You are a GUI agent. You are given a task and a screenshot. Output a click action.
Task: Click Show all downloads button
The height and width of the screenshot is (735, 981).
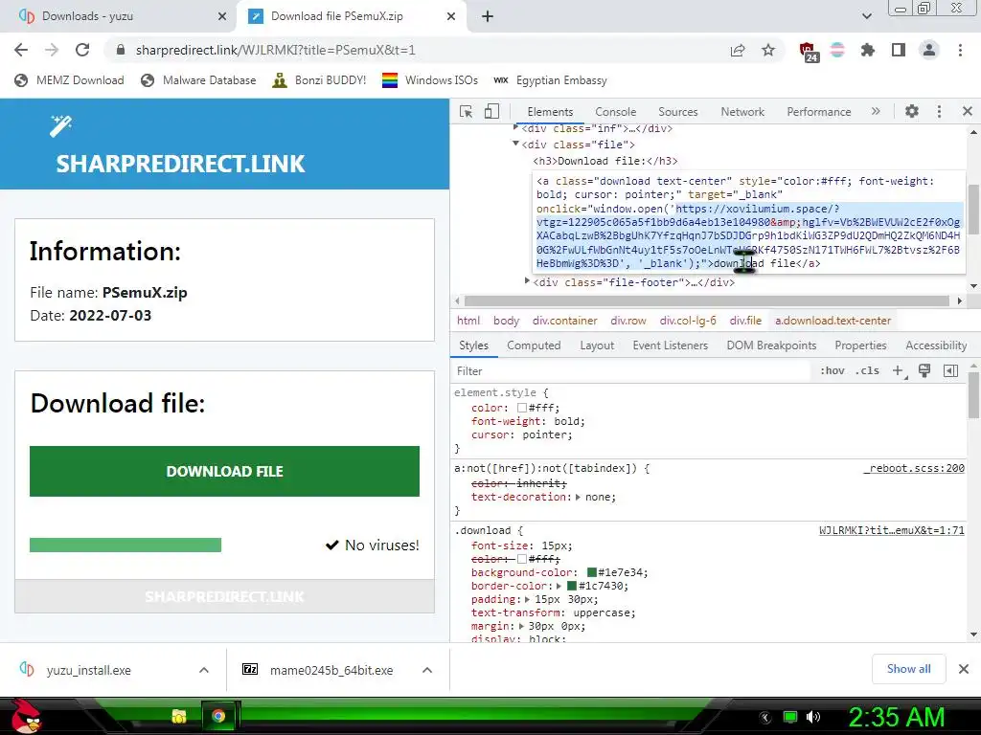(x=908, y=669)
